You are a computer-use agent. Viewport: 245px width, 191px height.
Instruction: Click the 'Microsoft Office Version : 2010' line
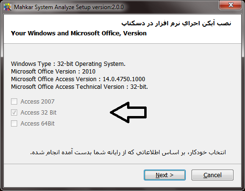(53, 72)
